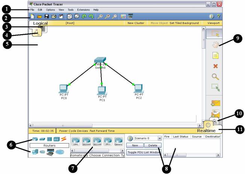Open the drawing palette icon
The width and height of the screenshot is (245, 175).
(123, 16)
